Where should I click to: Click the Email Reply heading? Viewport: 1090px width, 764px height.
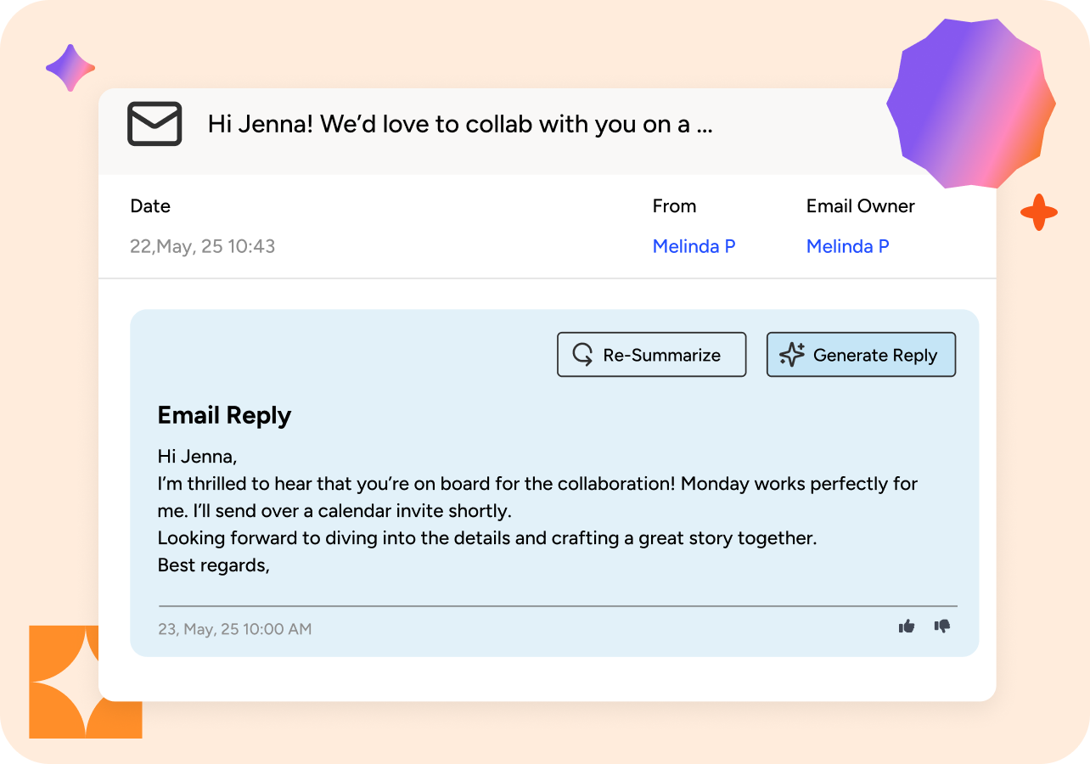(224, 415)
